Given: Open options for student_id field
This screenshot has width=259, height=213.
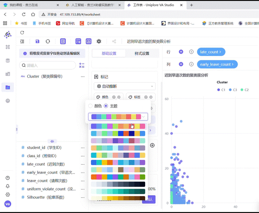Looking at the screenshot, I should [x=83, y=148].
